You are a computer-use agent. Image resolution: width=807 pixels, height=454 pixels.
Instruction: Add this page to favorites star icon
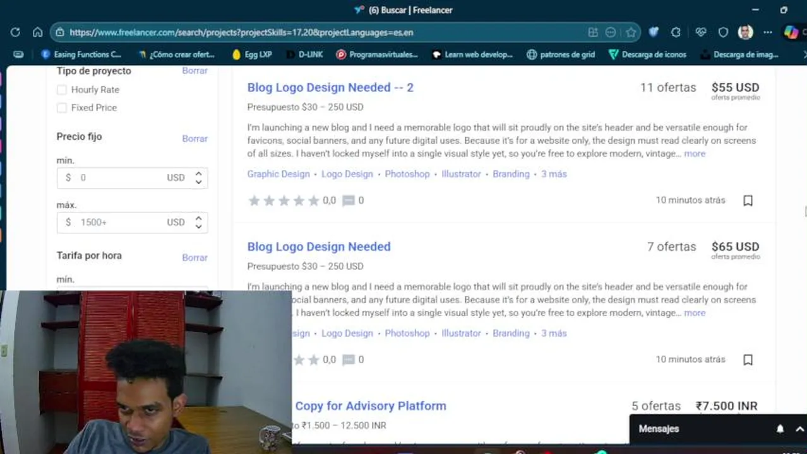[630, 32]
